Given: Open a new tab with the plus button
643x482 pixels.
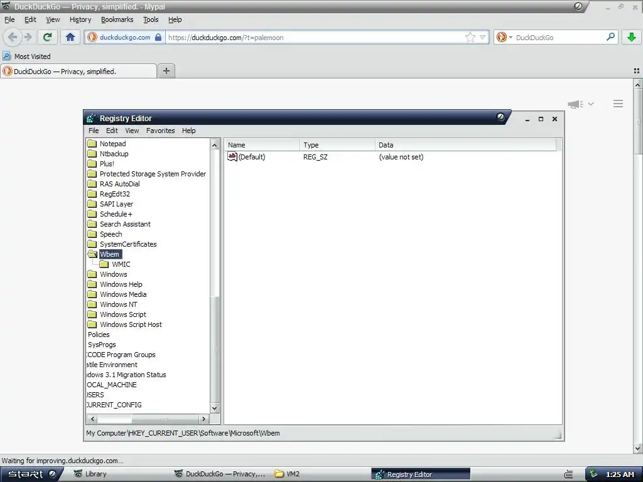Looking at the screenshot, I should [x=166, y=70].
